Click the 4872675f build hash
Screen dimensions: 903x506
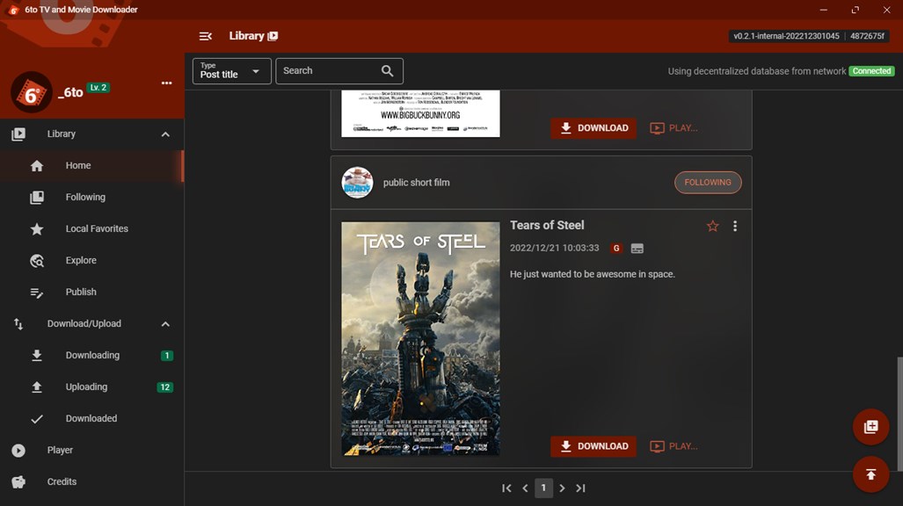point(867,36)
